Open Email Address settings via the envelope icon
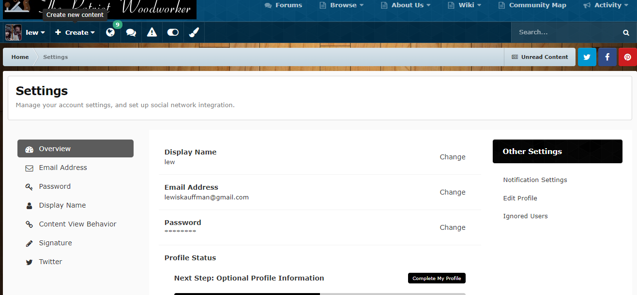 [29, 168]
